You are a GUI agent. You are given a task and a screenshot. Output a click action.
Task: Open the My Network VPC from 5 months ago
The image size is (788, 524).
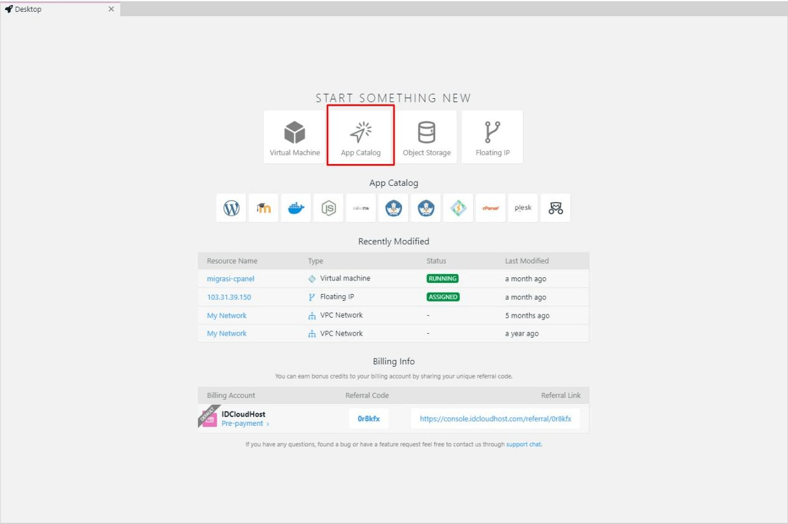(x=226, y=315)
